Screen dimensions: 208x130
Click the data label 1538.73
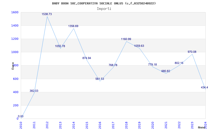coord(47,14)
